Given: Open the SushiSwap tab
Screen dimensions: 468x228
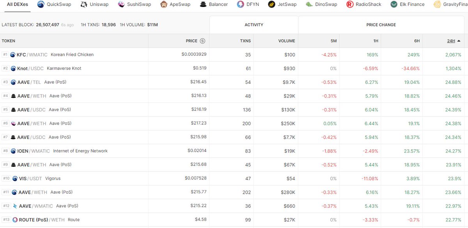Looking at the screenshot, I should 134,4.
